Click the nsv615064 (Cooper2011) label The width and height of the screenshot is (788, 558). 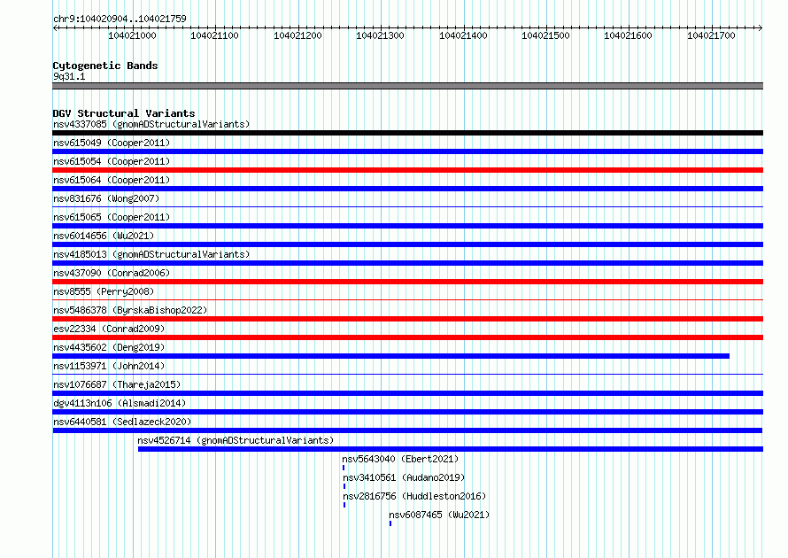(112, 180)
